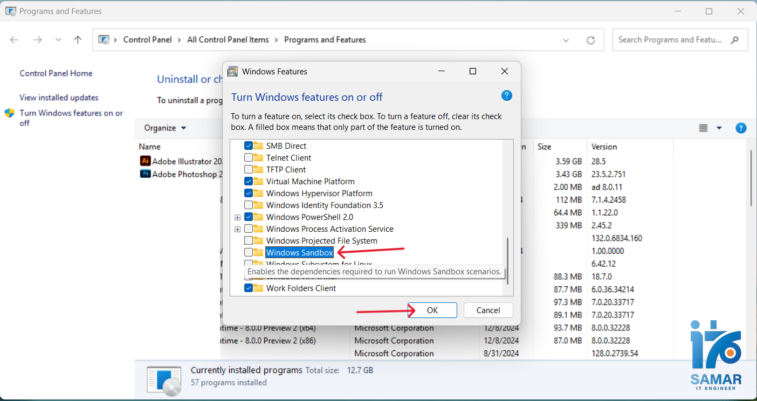This screenshot has height=401, width=757.
Task: Click Control Panel breadcrumb item
Action: click(147, 40)
